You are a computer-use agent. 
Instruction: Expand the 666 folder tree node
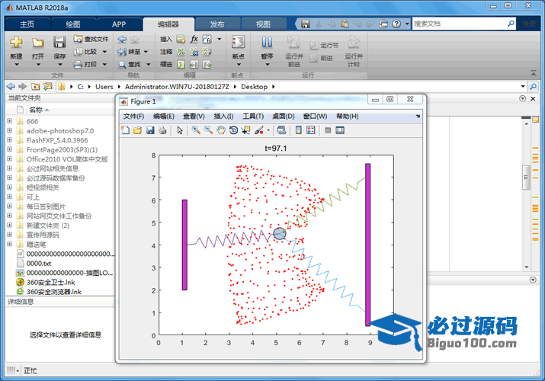(x=10, y=121)
